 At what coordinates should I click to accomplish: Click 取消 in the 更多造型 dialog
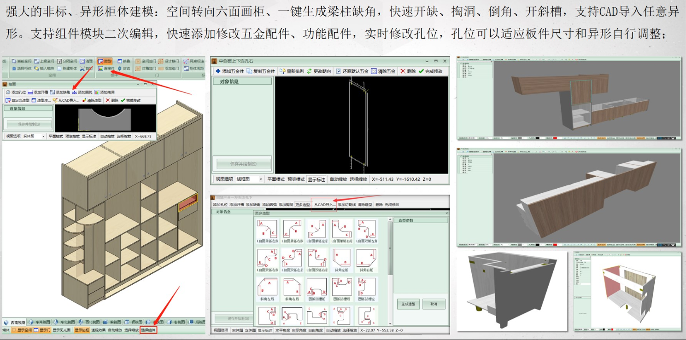434,304
